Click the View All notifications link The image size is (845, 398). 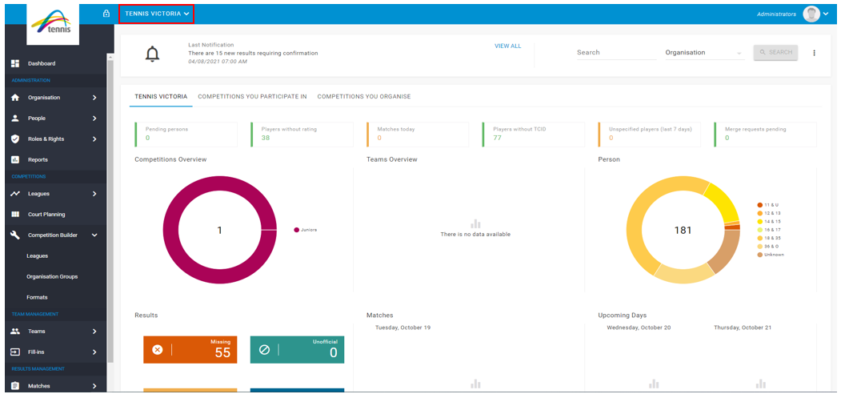click(507, 46)
